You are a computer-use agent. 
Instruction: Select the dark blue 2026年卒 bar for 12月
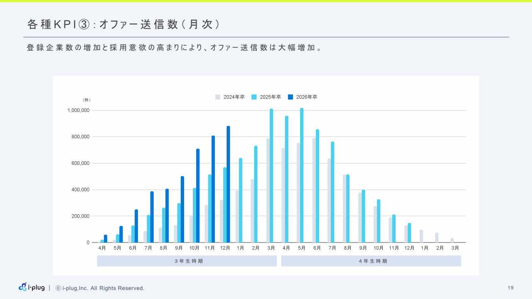[228, 185]
